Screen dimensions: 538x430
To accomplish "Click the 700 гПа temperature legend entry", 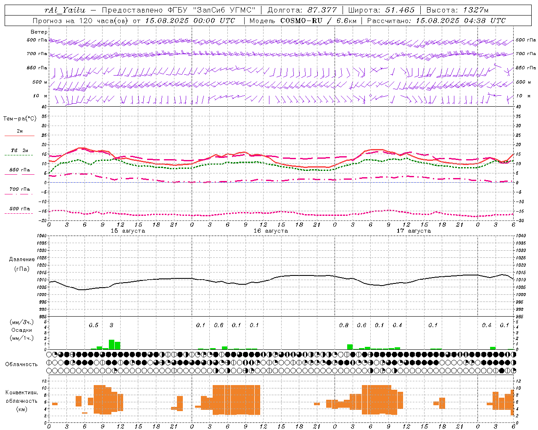I will [20, 189].
